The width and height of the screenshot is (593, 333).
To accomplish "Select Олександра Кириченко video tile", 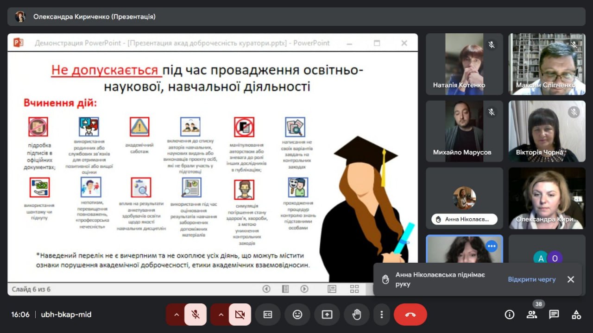I will point(547,198).
